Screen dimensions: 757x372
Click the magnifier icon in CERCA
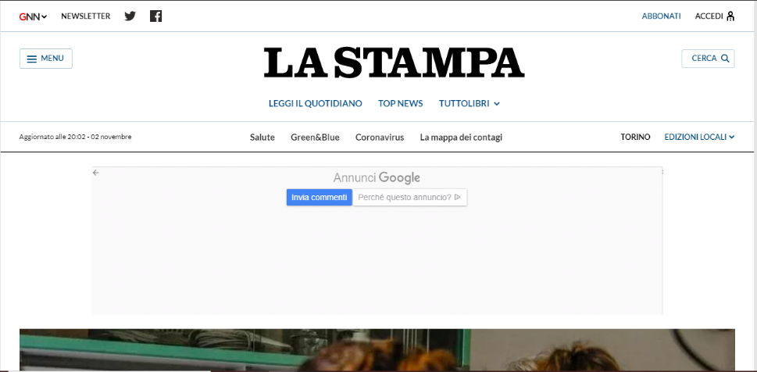click(x=725, y=59)
